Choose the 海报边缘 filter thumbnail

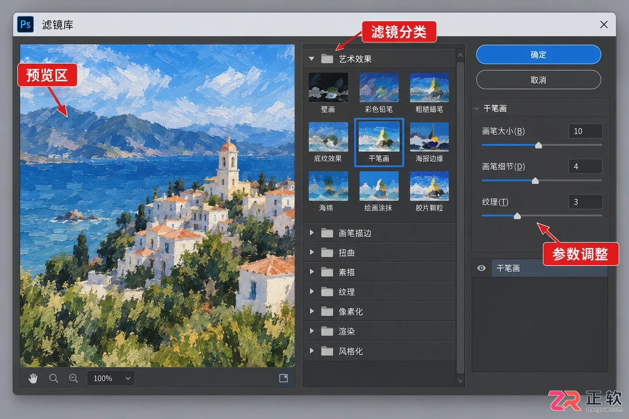coord(429,137)
